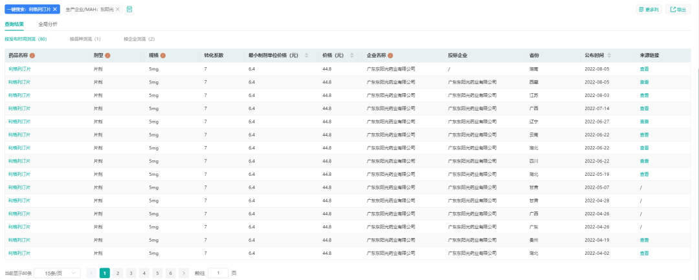Image resolution: width=699 pixels, height=280 pixels.
Task: Click the 前往 page number input field
Action: 217,273
